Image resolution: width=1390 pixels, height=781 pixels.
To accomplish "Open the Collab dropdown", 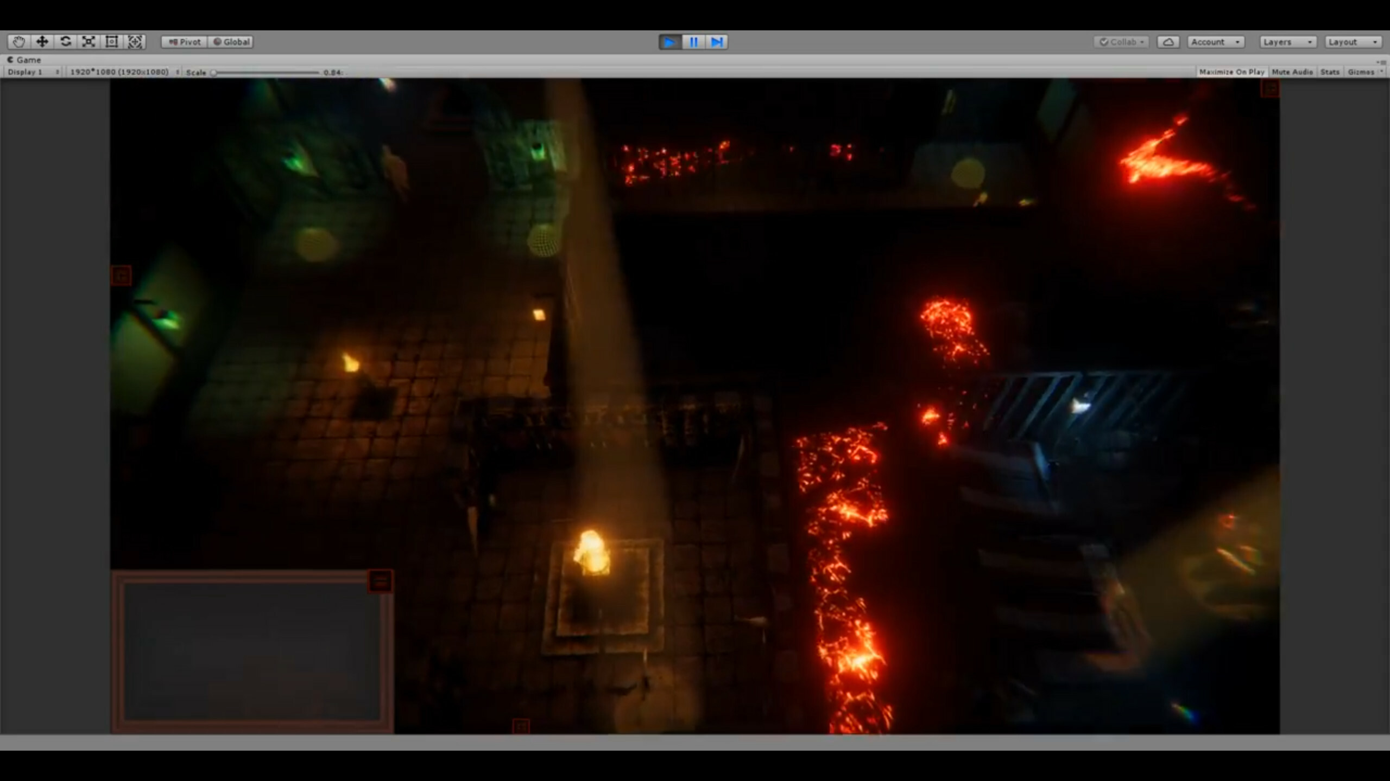I will pos(1121,42).
